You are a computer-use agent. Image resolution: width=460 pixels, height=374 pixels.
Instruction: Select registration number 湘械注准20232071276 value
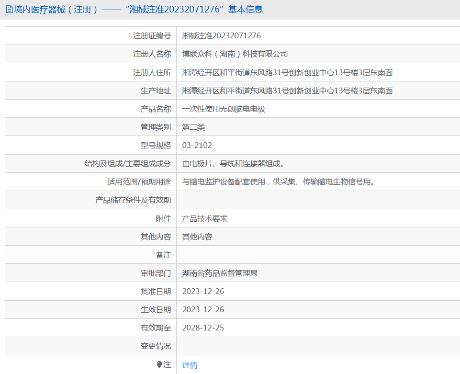pos(222,36)
